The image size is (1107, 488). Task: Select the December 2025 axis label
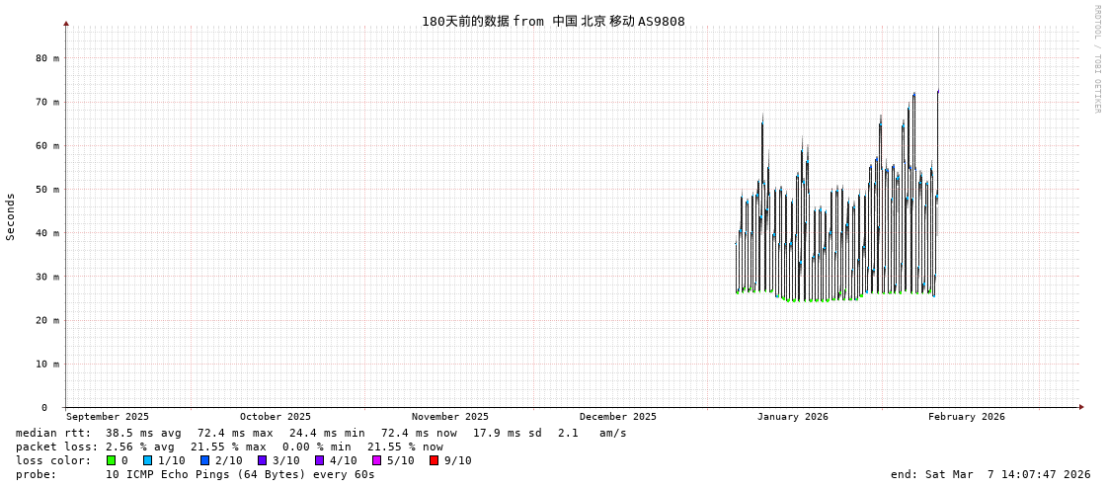click(617, 417)
